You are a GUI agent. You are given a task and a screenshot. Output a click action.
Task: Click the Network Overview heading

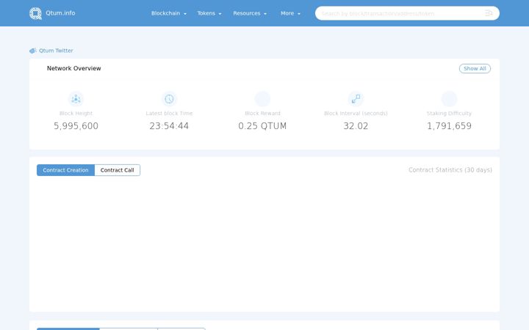[x=74, y=68]
